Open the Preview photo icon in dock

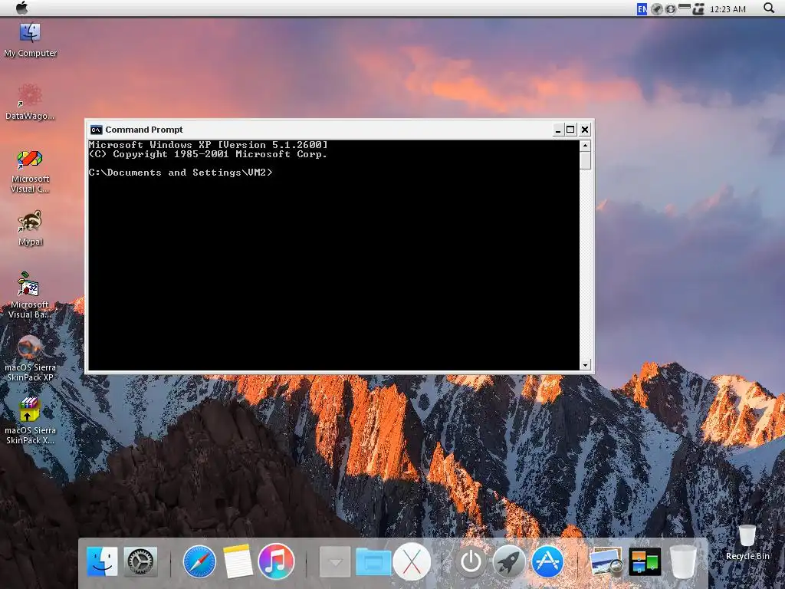point(606,561)
